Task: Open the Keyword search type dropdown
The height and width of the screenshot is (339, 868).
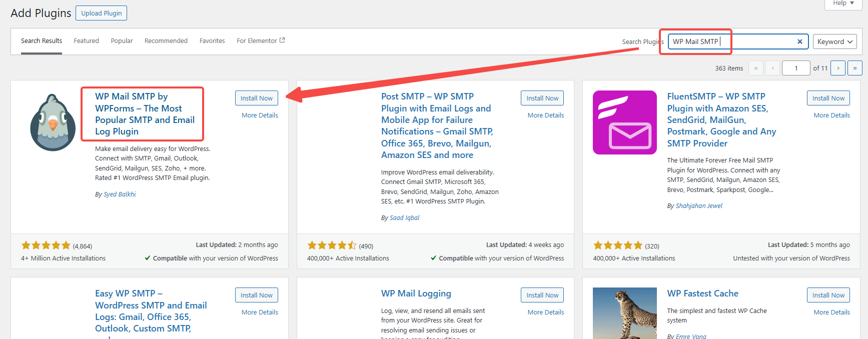Action: pos(834,41)
